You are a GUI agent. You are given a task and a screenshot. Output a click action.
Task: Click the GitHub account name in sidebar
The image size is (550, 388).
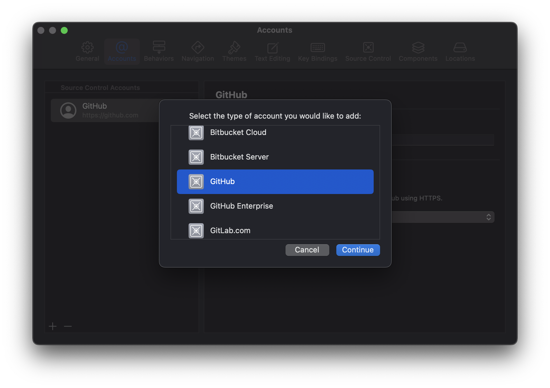tap(95, 106)
